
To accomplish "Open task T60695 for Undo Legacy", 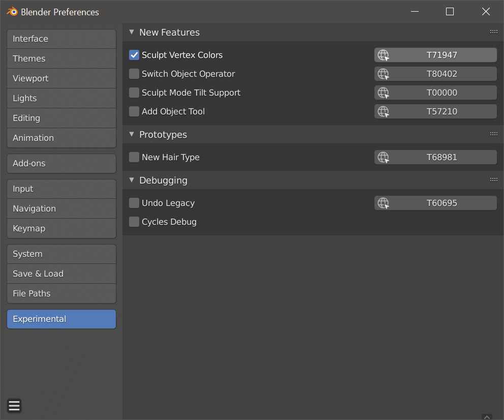I will click(x=435, y=203).
